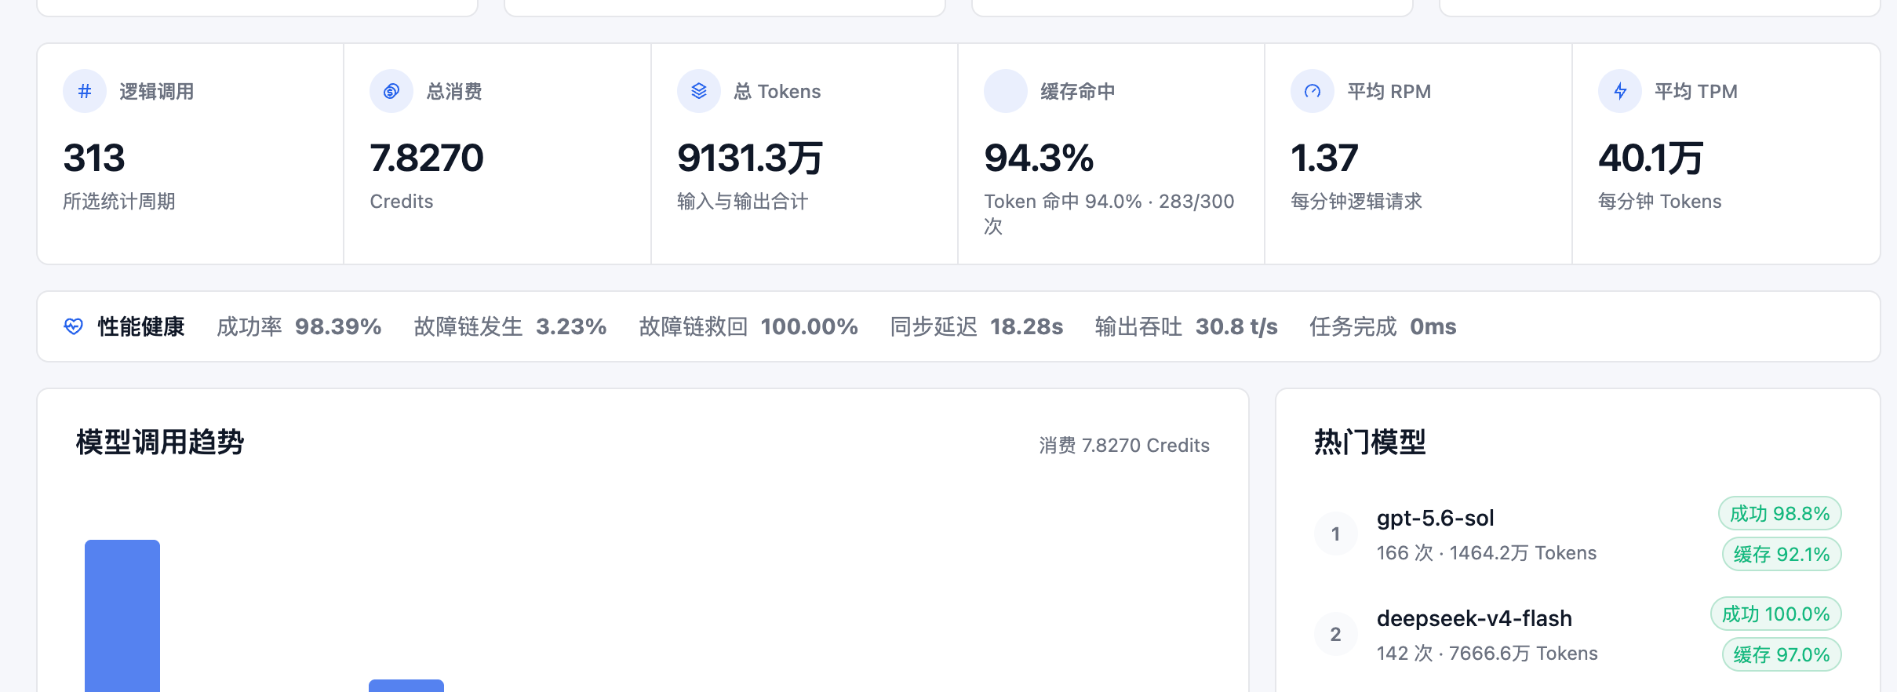This screenshot has height=692, width=1897.
Task: Click the 9131.3万 total tokens value
Action: click(750, 158)
